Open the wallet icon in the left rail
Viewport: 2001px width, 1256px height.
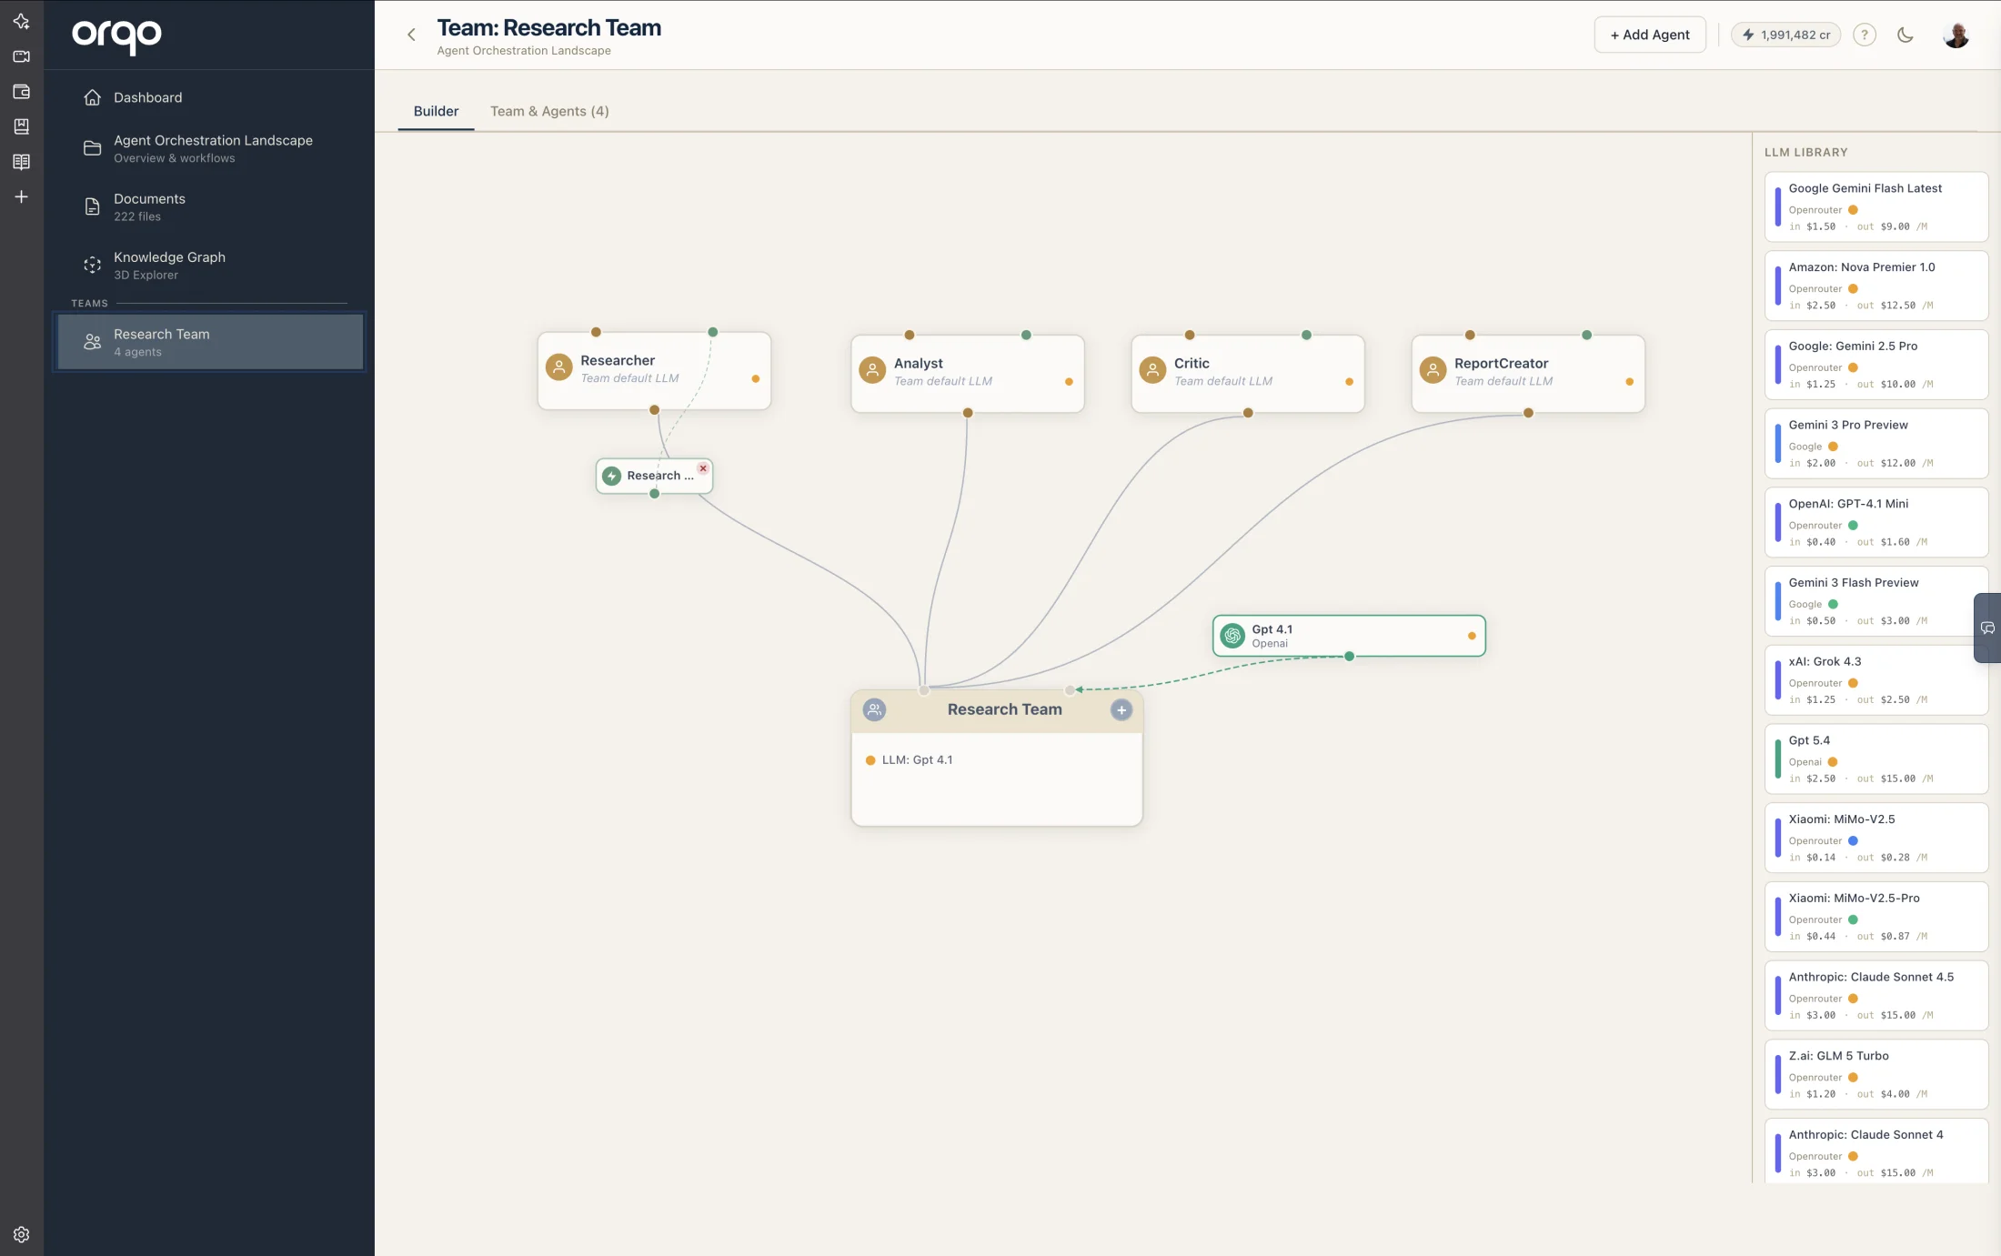[x=21, y=92]
